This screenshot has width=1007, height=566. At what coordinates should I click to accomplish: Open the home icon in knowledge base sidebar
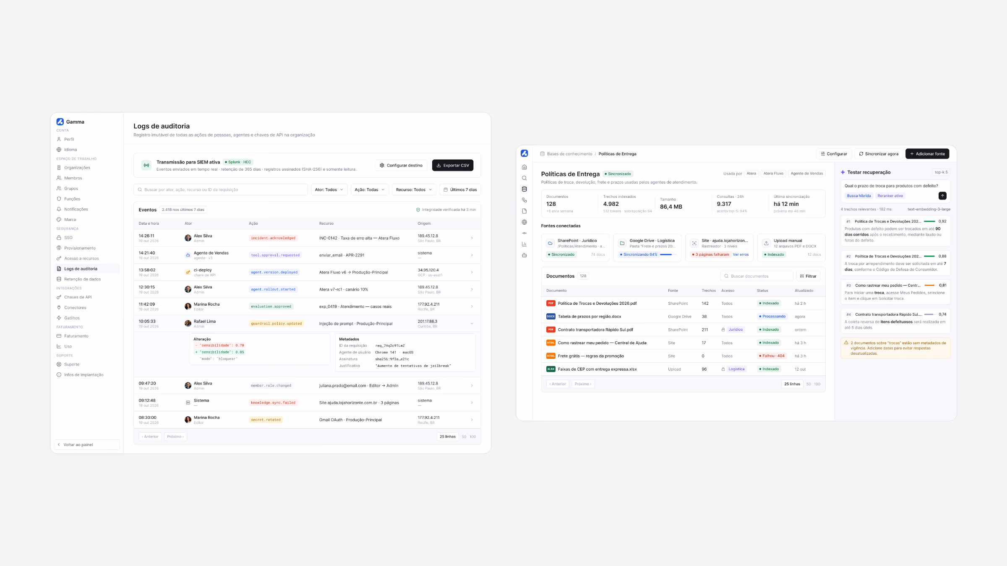pyautogui.click(x=524, y=167)
